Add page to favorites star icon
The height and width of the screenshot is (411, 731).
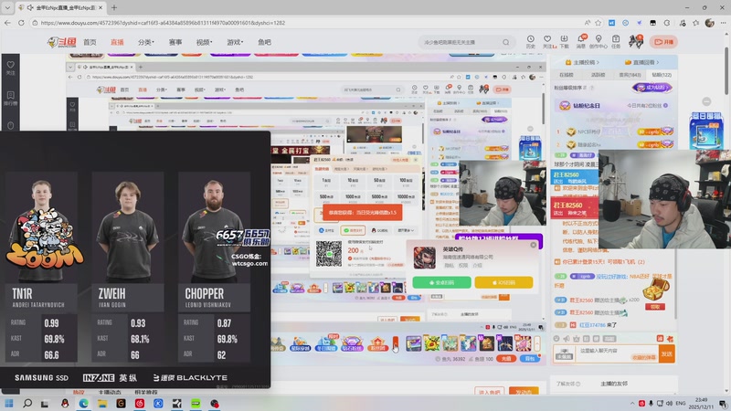click(x=599, y=22)
